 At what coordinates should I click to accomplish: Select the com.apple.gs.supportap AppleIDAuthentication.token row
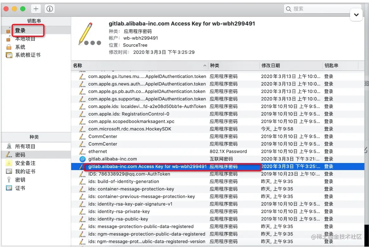point(218,99)
